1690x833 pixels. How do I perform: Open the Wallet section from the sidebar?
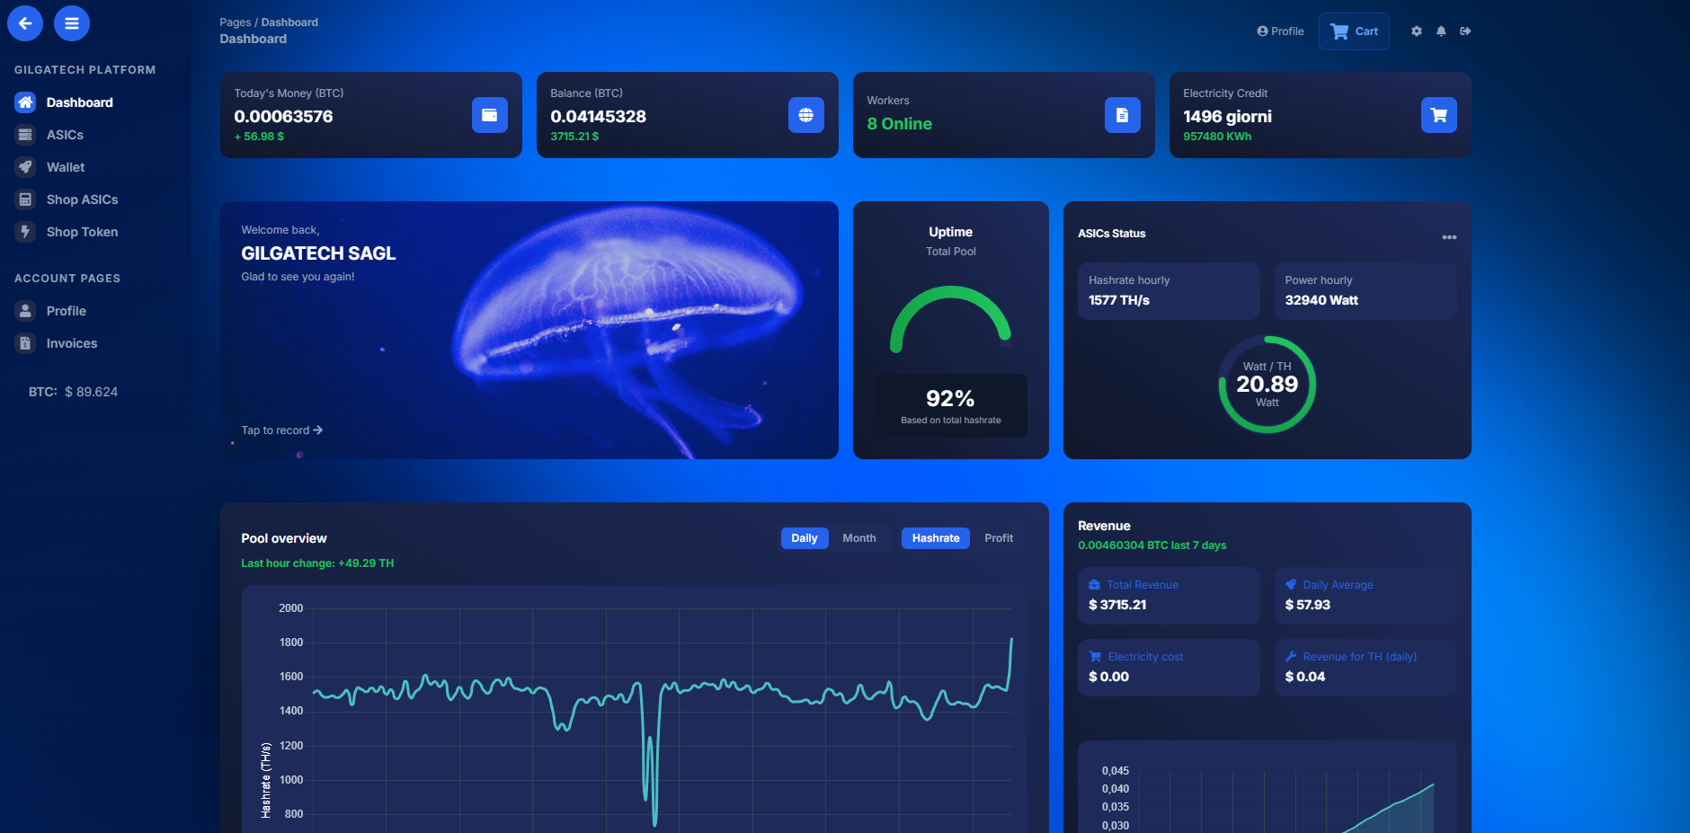[x=66, y=166]
